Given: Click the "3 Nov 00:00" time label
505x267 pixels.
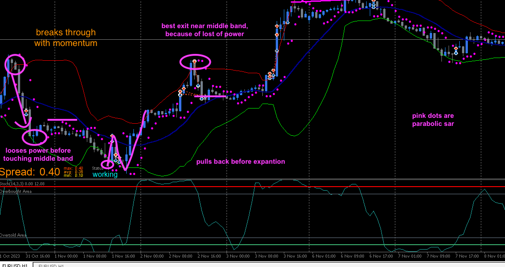Looking at the screenshot, I should tap(238, 256).
